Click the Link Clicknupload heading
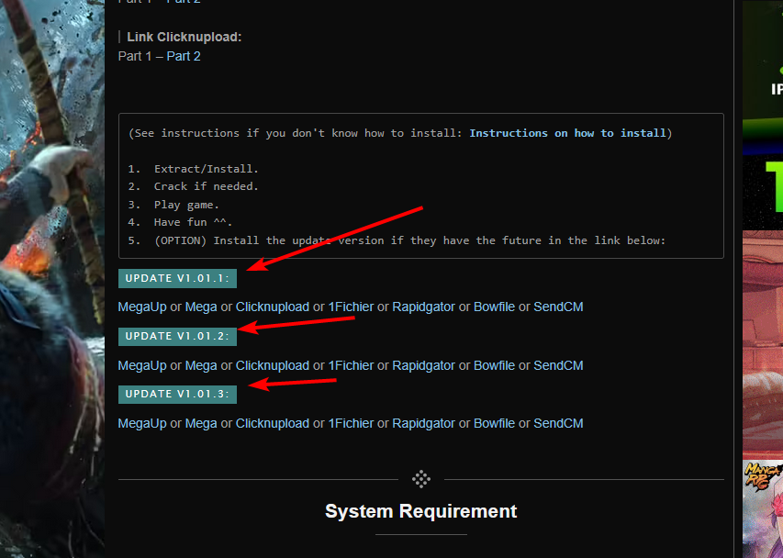The height and width of the screenshot is (558, 783). point(185,38)
